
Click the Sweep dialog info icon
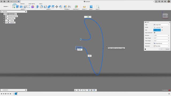[145, 49]
